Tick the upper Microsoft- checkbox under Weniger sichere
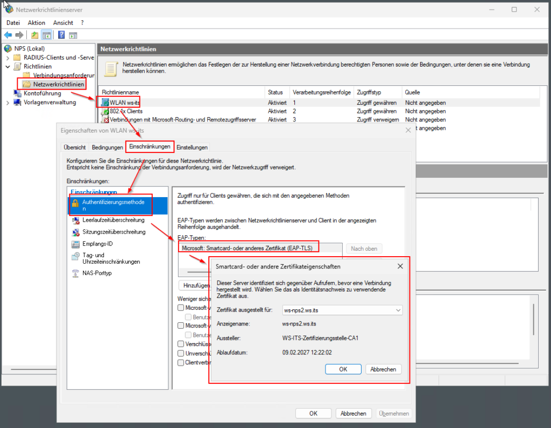This screenshot has width=551, height=428. point(181,308)
